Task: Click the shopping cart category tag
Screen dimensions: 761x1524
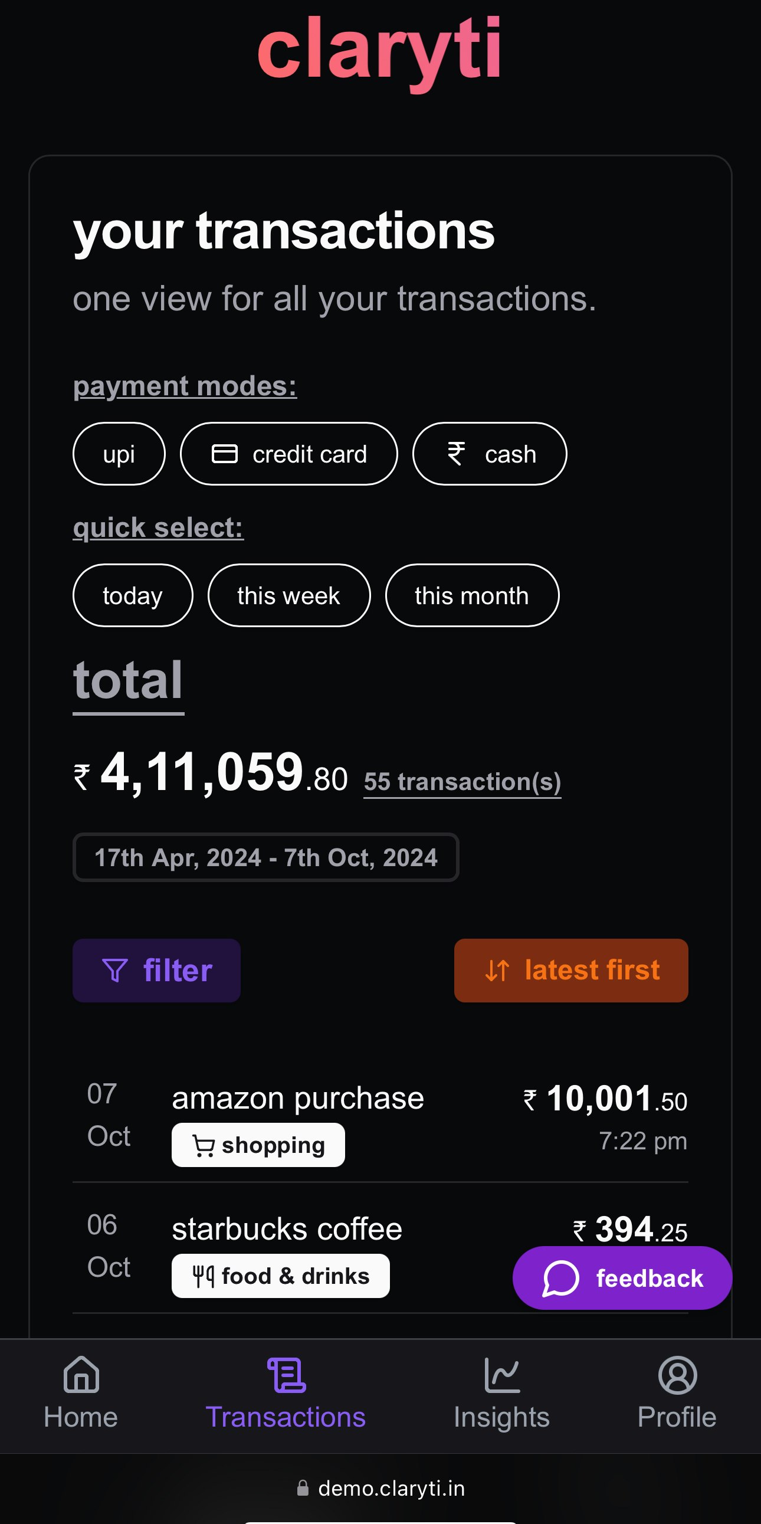Action: 258,1145
